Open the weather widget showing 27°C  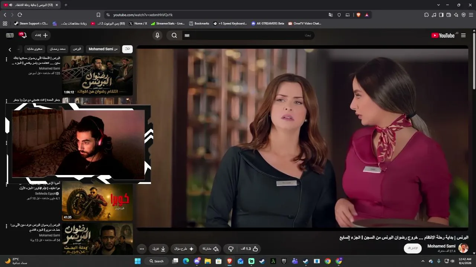tap(16, 261)
